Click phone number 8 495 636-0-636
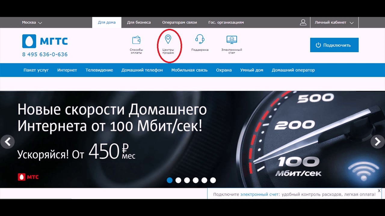Image resolution: width=385 pixels, height=216 pixels. coord(45,55)
